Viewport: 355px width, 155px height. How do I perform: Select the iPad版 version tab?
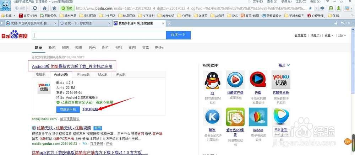[x=121, y=74]
